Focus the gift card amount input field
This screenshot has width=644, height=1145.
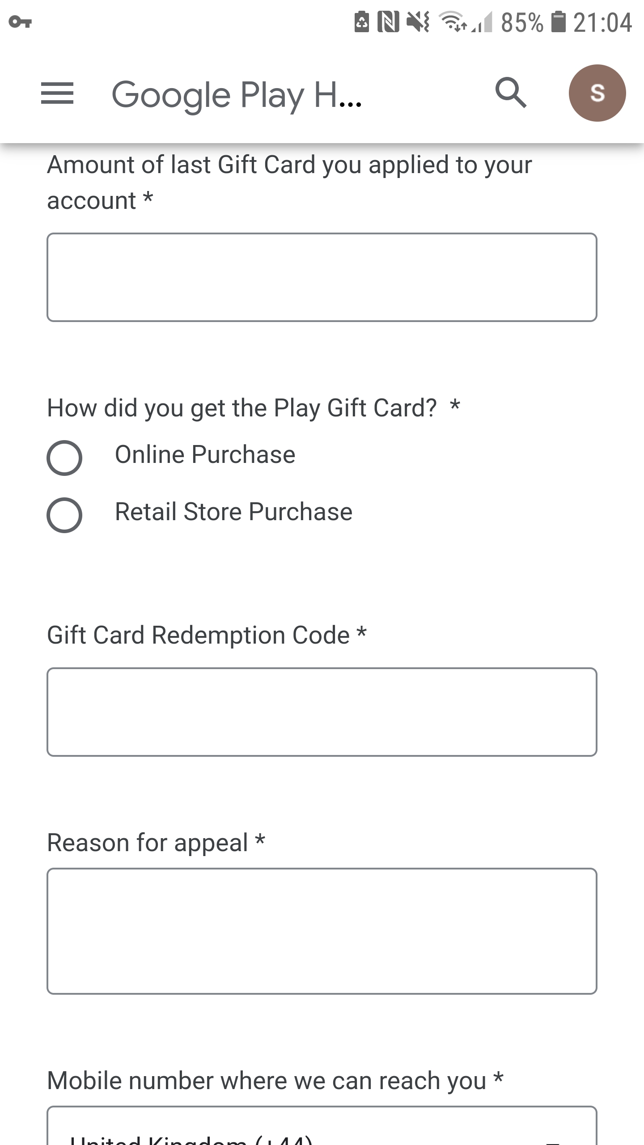[x=322, y=277]
